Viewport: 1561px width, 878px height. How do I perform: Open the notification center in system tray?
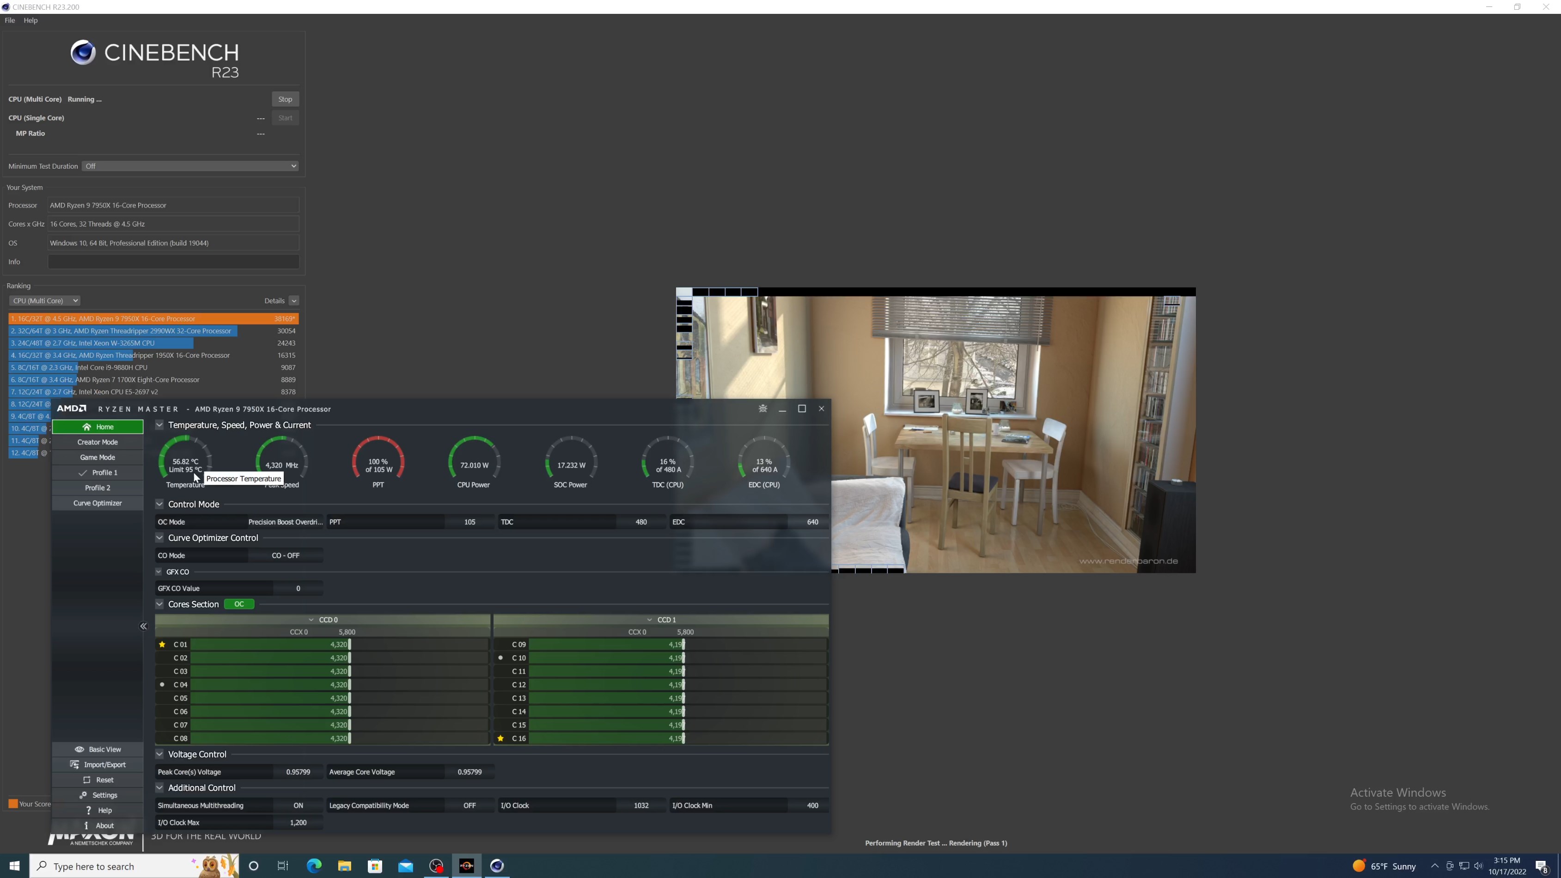pos(1542,866)
